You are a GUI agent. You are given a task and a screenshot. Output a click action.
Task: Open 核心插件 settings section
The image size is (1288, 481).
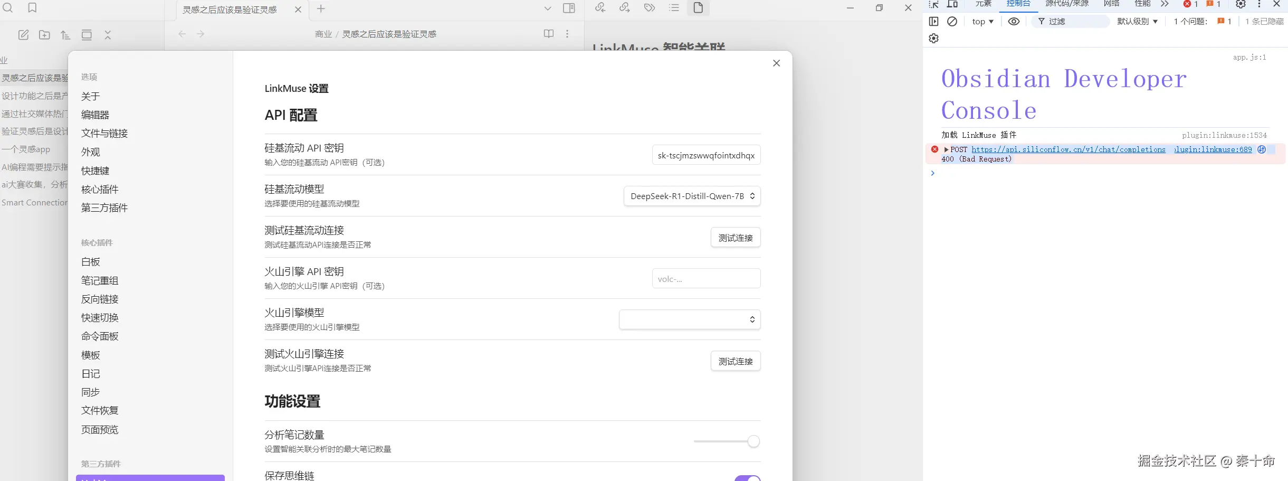[x=100, y=189]
